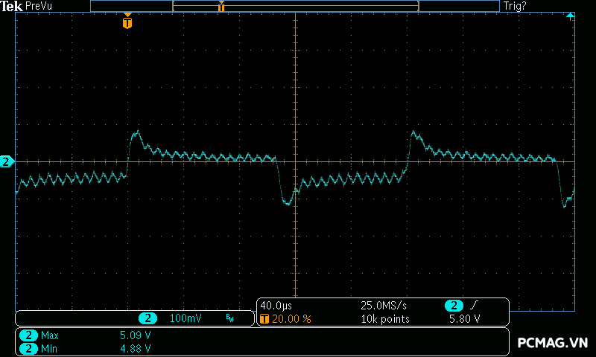Viewport: 596px width, 357px height.
Task: Open the 100mV vertical scale readout
Action: pyautogui.click(x=185, y=318)
